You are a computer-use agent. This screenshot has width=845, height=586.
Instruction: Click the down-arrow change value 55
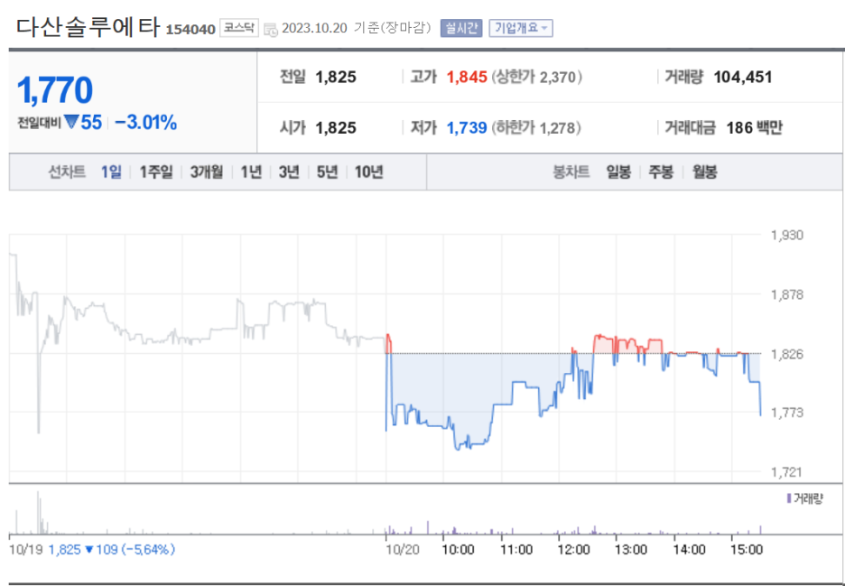83,123
